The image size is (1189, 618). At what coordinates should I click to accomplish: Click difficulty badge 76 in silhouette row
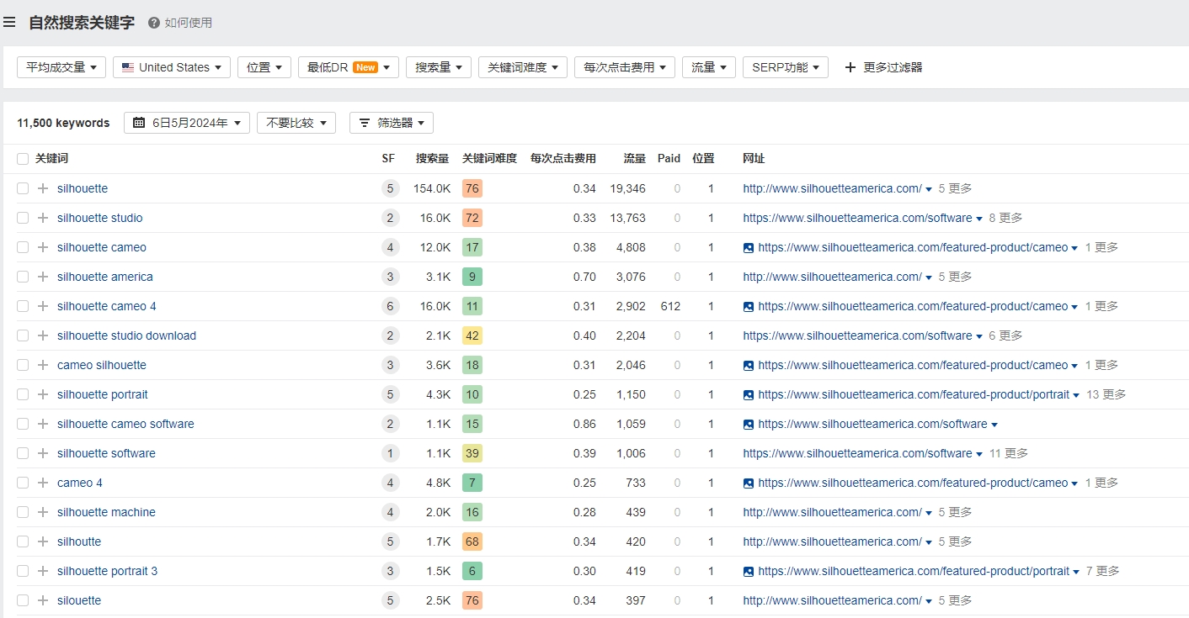pos(472,188)
